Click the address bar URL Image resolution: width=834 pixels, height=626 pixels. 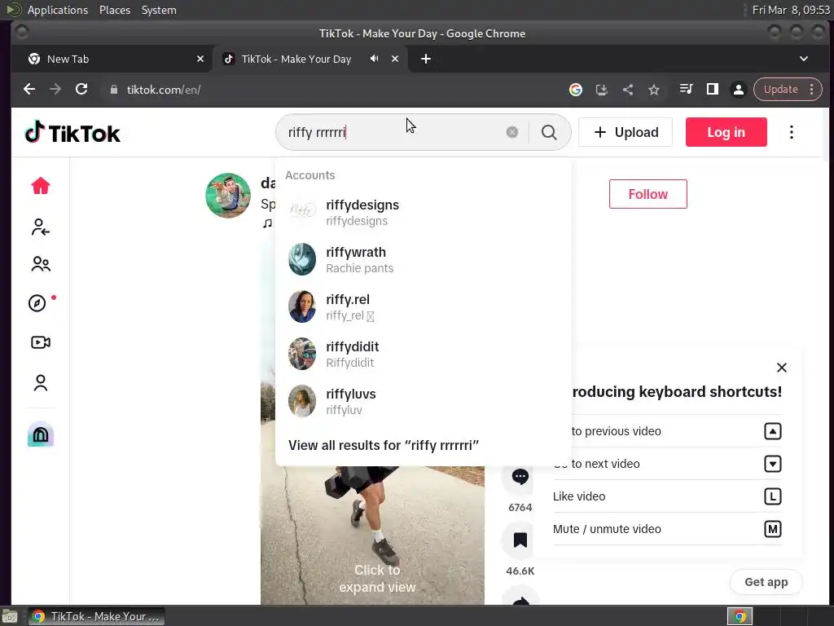coord(163,90)
